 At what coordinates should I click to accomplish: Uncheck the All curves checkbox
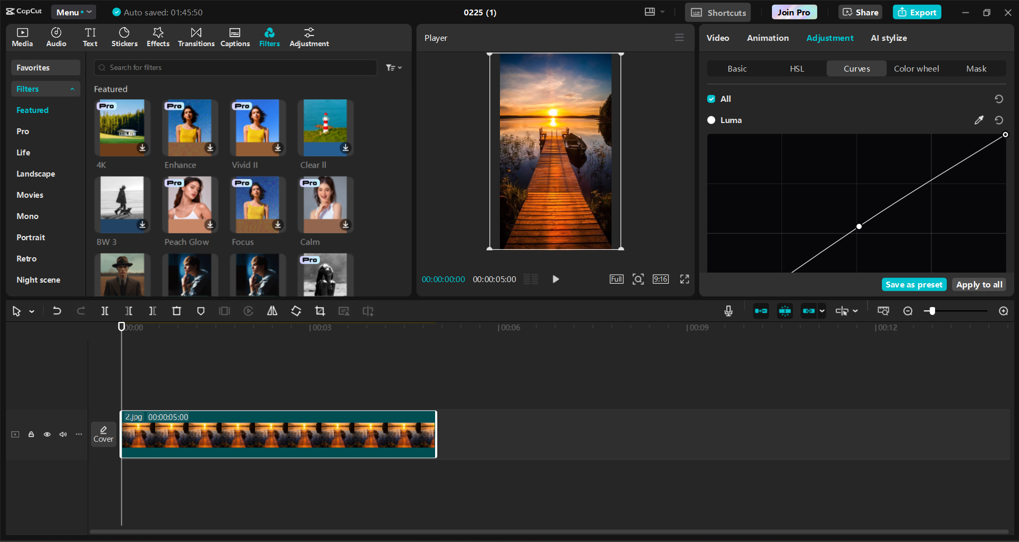tap(710, 99)
